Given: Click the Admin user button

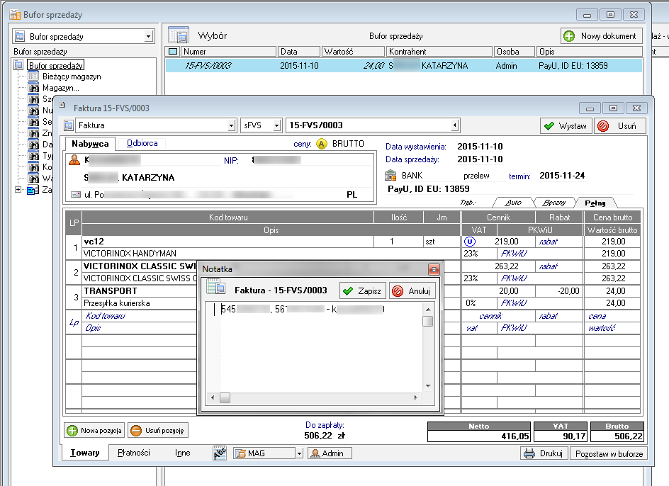Looking at the screenshot, I should (x=330, y=453).
